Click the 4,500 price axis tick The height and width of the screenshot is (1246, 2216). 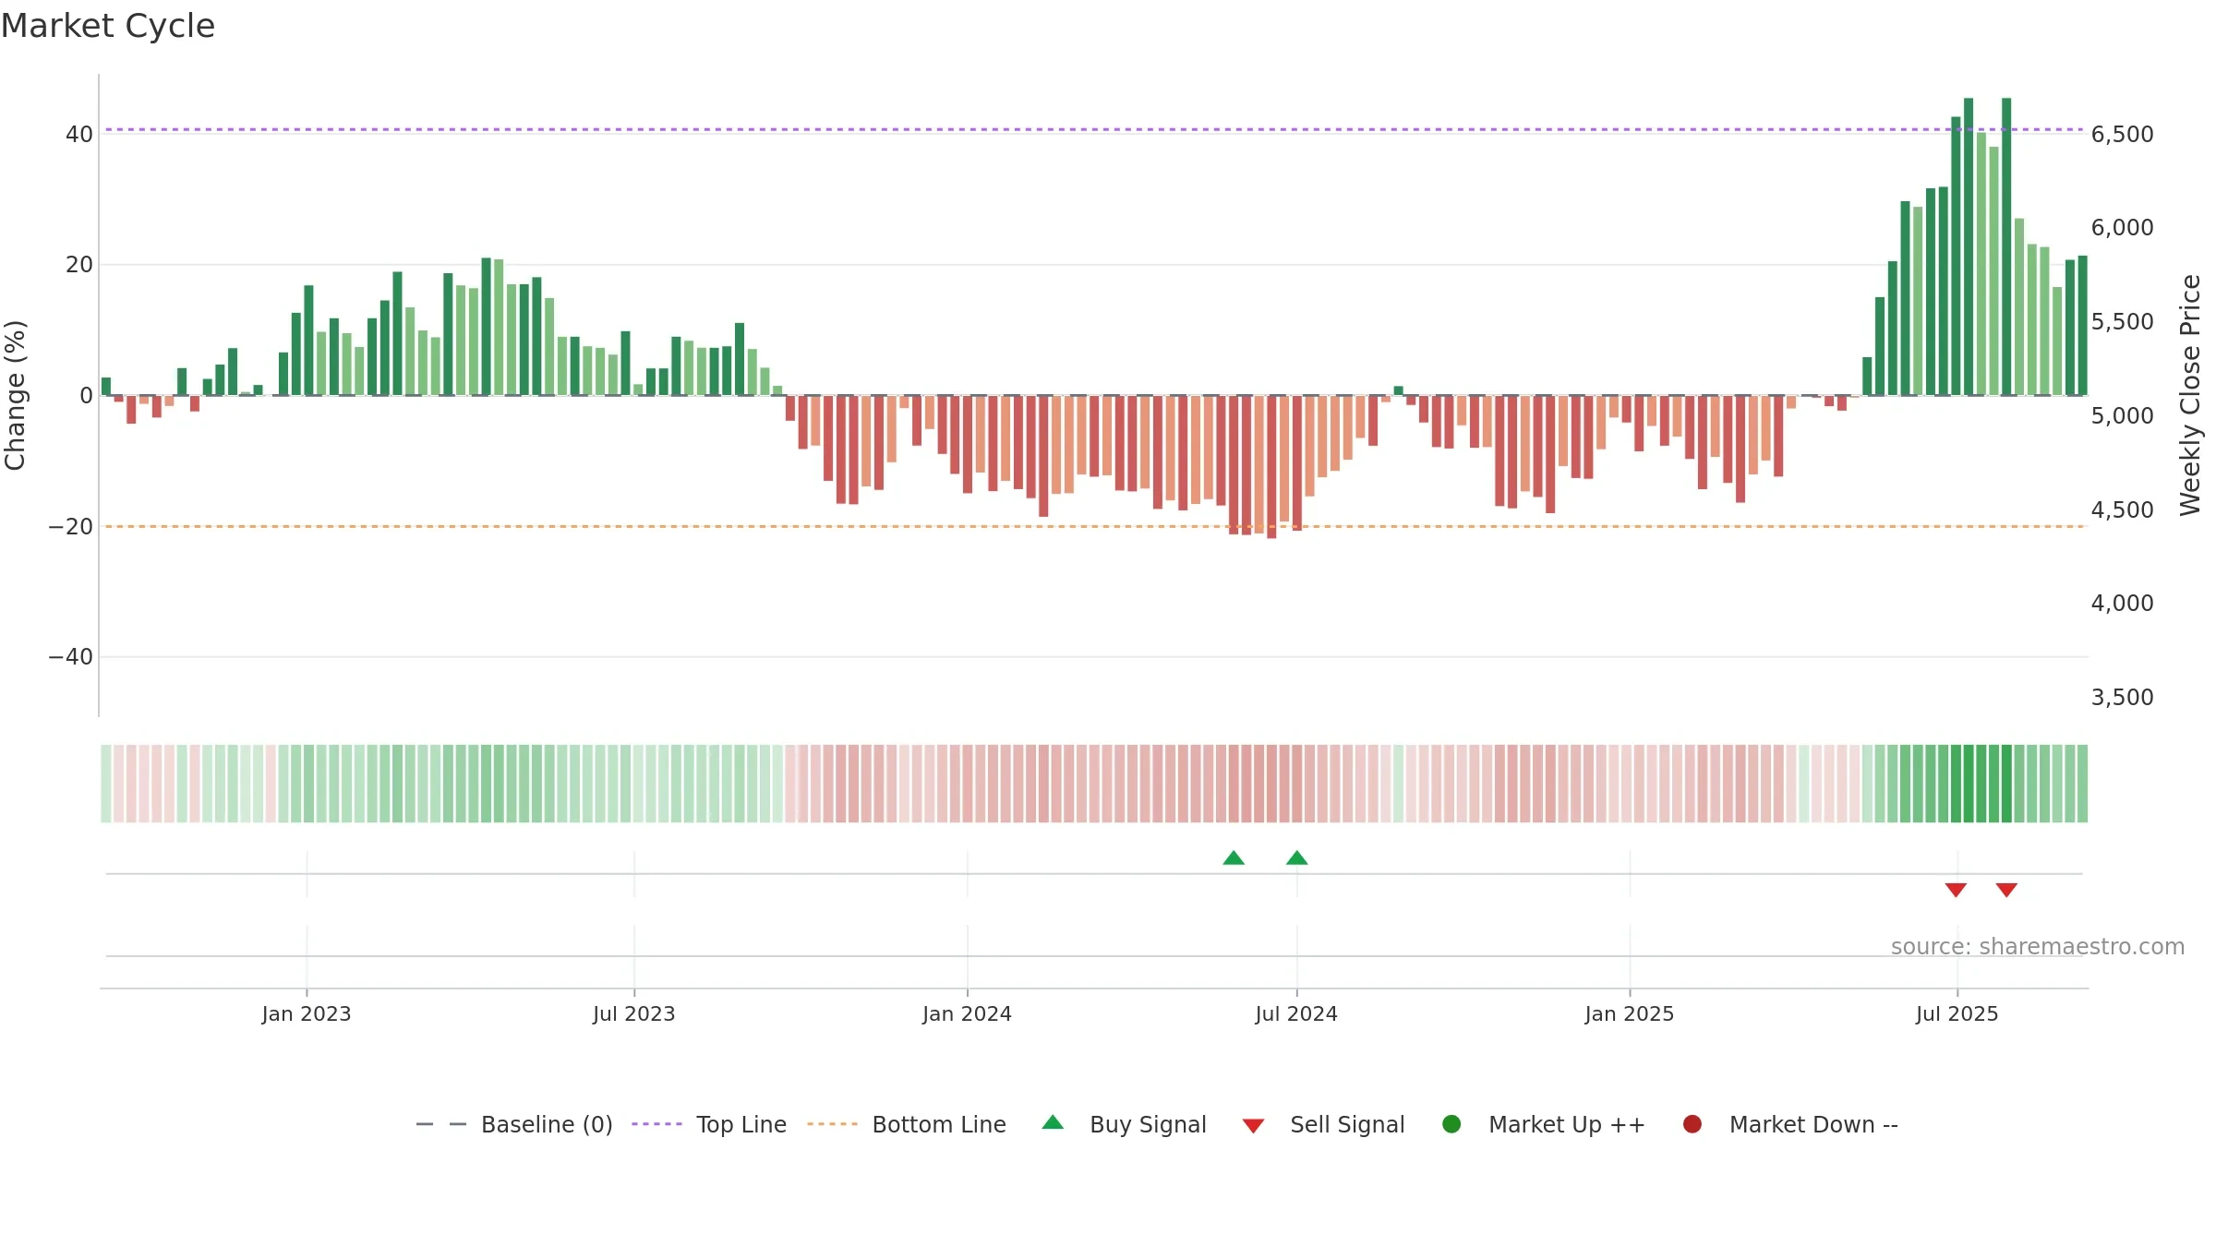(2122, 510)
